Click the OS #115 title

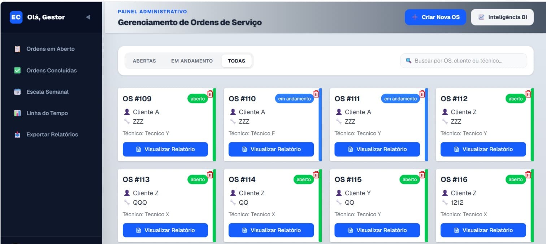click(x=348, y=179)
